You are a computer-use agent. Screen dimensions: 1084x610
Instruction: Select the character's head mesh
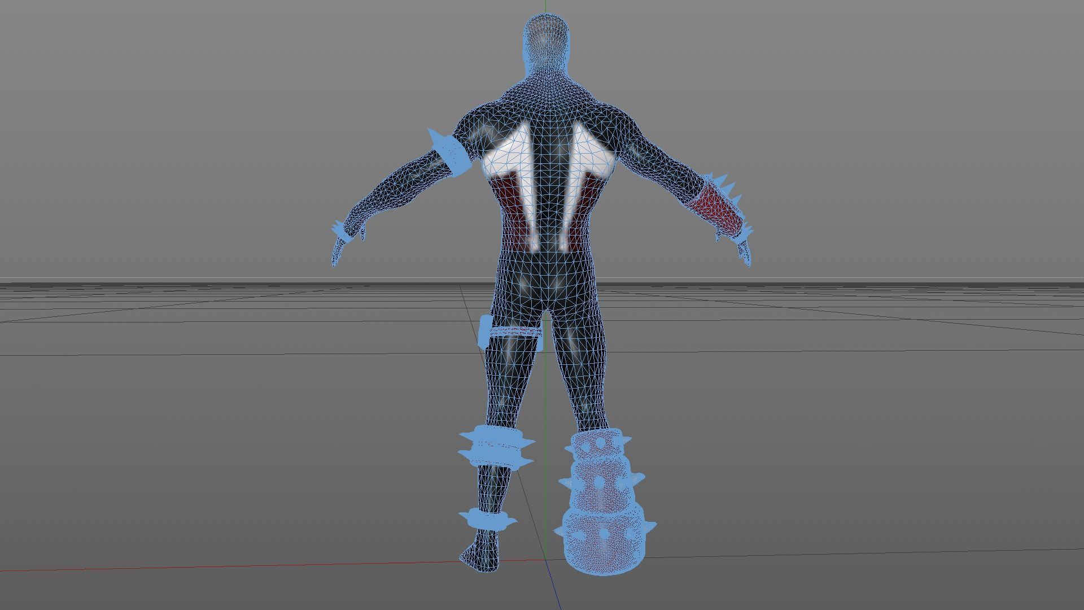point(545,44)
